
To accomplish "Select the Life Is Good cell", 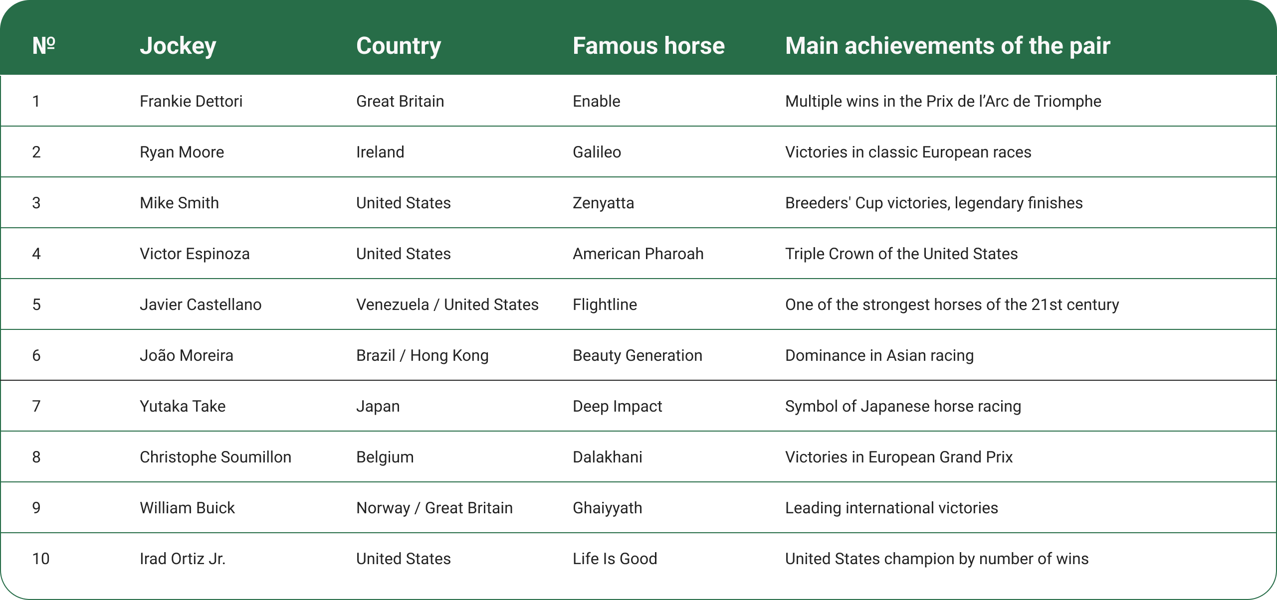I will point(615,559).
